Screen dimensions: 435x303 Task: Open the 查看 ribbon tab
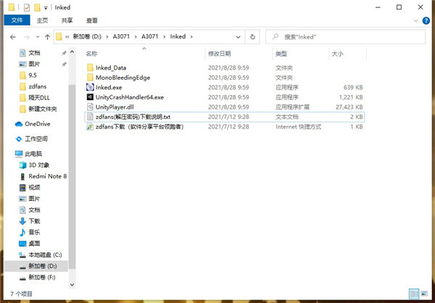coord(92,20)
